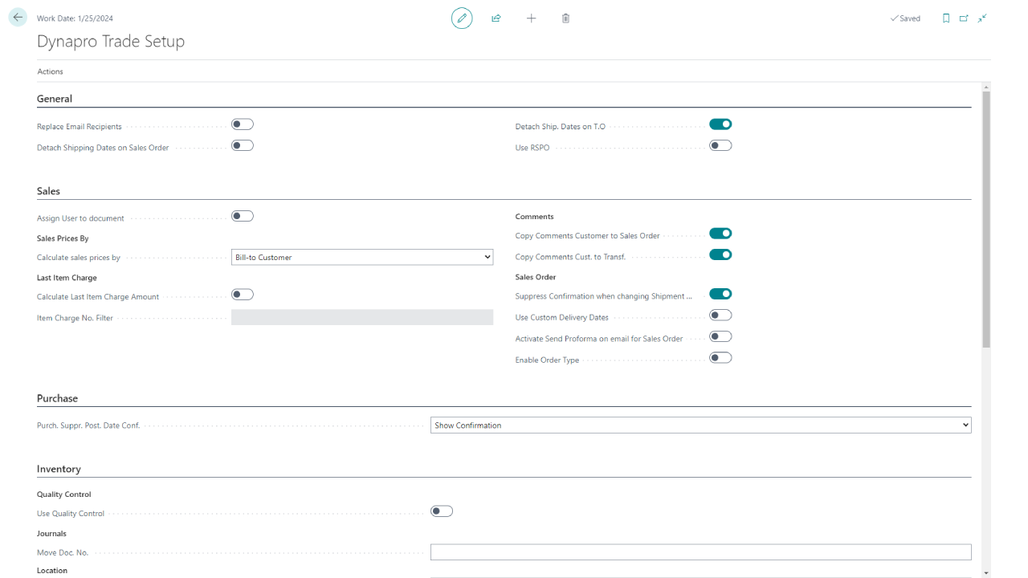Click the Sales Order subheading
Viewport: 1028px width, 578px height.
coord(536,277)
